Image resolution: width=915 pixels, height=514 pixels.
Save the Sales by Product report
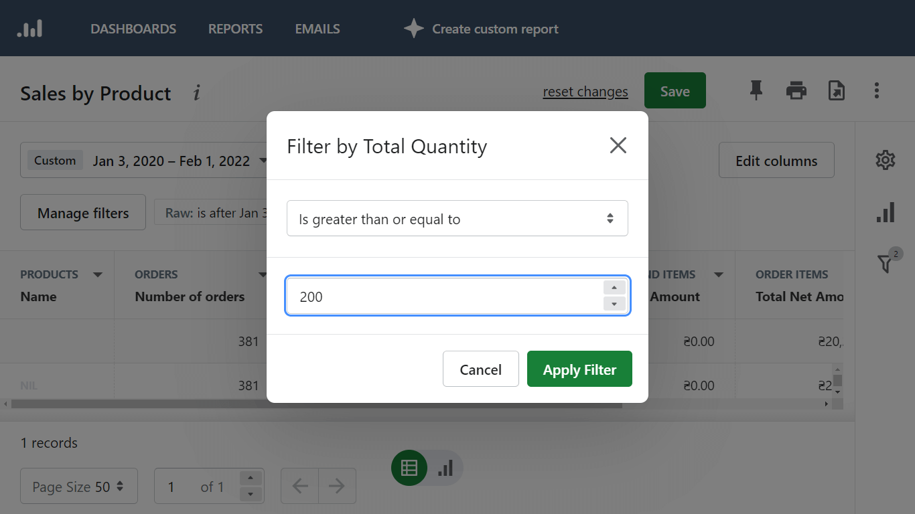[x=675, y=90]
